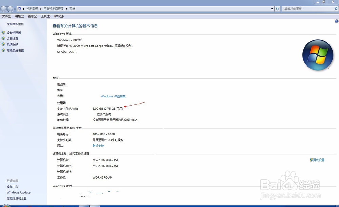339x207 pixels.
Task: Click shield icon next to 高级系统设置
Action: coord(3,50)
